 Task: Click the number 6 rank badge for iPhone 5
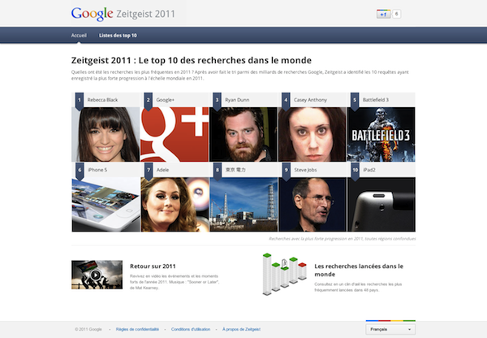[80, 171]
